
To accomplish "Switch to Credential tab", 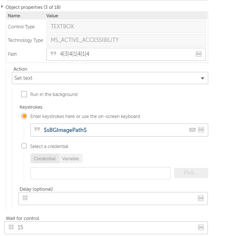I will (45, 159).
